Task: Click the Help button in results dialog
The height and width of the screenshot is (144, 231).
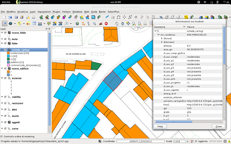Action: pos(160,126)
